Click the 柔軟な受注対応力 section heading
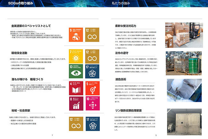Screen dimensions: 208x139 click(x=125, y=25)
